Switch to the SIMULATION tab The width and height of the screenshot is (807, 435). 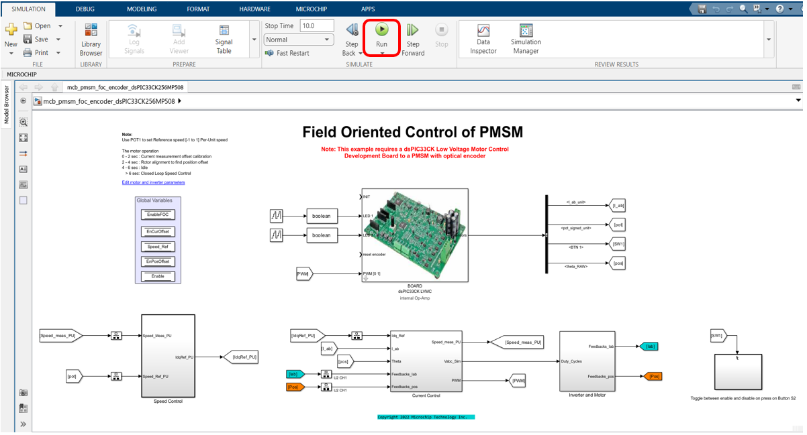click(x=28, y=9)
